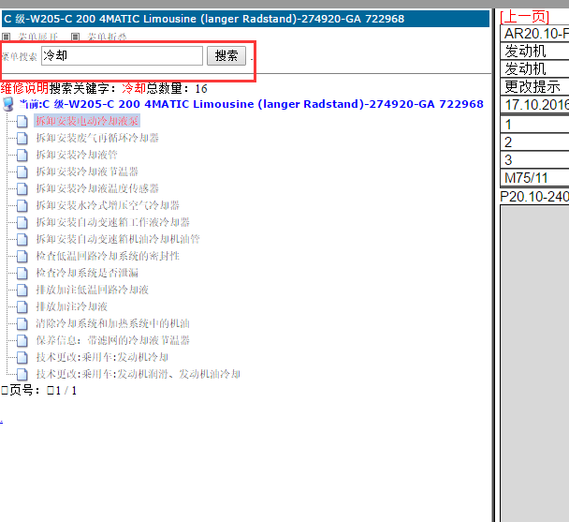Focus the 菜单搜索 input containing 冷却
This screenshot has height=522, width=569.
pyautogui.click(x=122, y=55)
